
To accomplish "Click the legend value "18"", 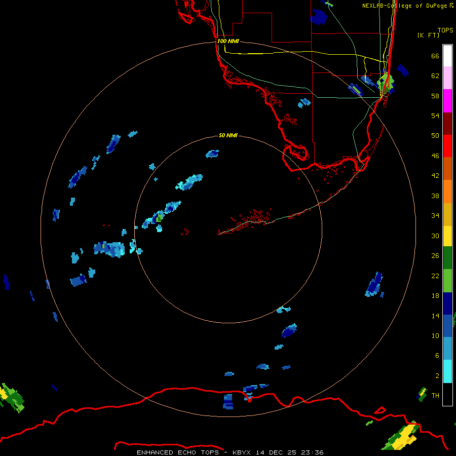I will [435, 296].
